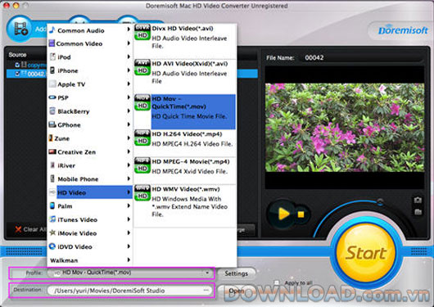434x307 pixels.
Task: Click the flower video preview
Action: point(345,128)
